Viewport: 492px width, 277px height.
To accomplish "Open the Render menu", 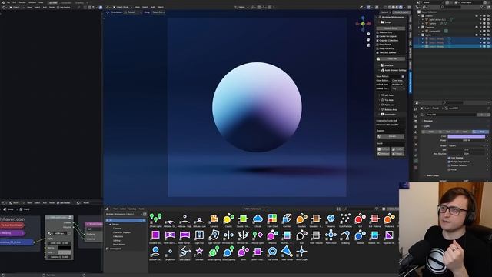I will [22, 2].
